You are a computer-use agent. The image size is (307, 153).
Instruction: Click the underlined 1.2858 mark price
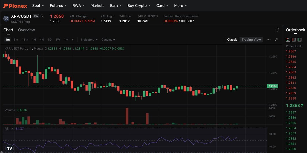tap(55, 21)
